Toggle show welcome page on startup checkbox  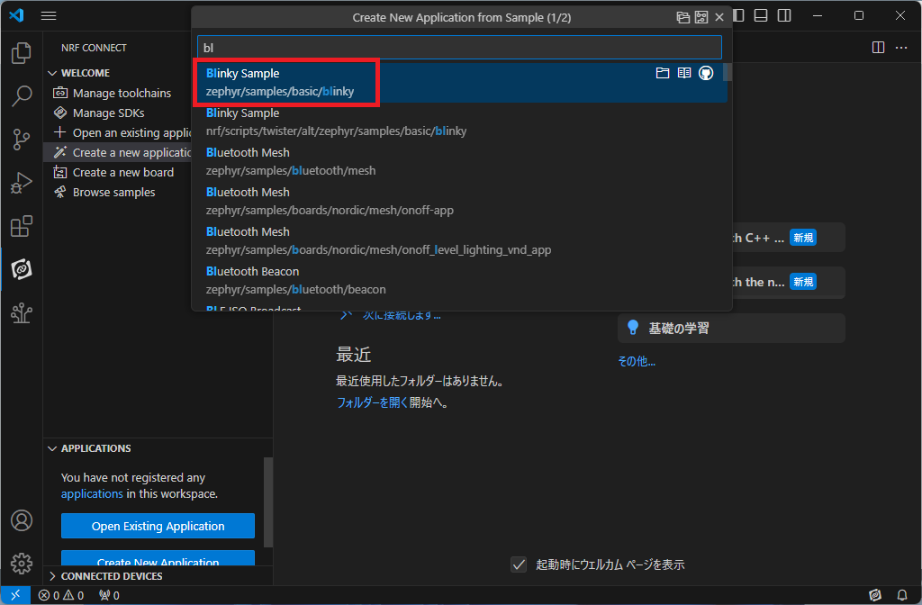pos(519,564)
